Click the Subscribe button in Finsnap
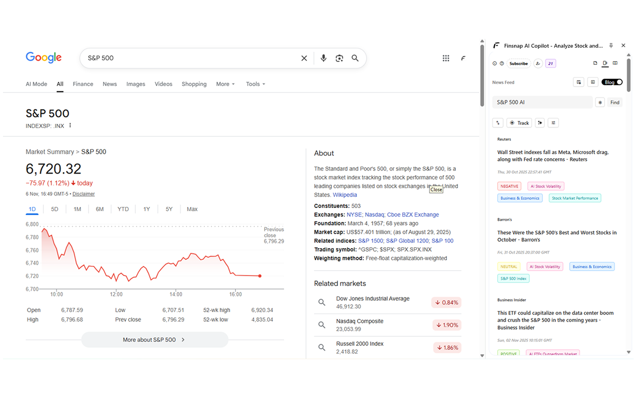The width and height of the screenshot is (637, 398). [x=519, y=63]
